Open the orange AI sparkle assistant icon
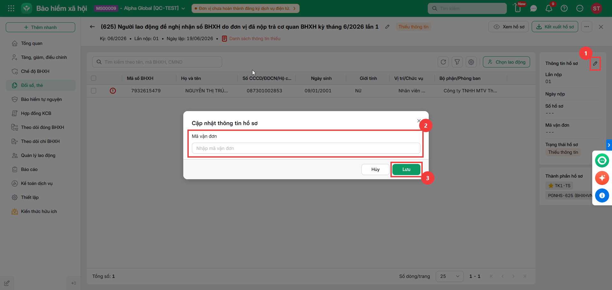Viewport: 612px width, 290px height. pyautogui.click(x=602, y=178)
